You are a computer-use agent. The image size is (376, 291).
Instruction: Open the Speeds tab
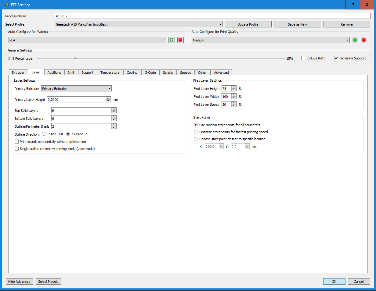pyautogui.click(x=186, y=73)
